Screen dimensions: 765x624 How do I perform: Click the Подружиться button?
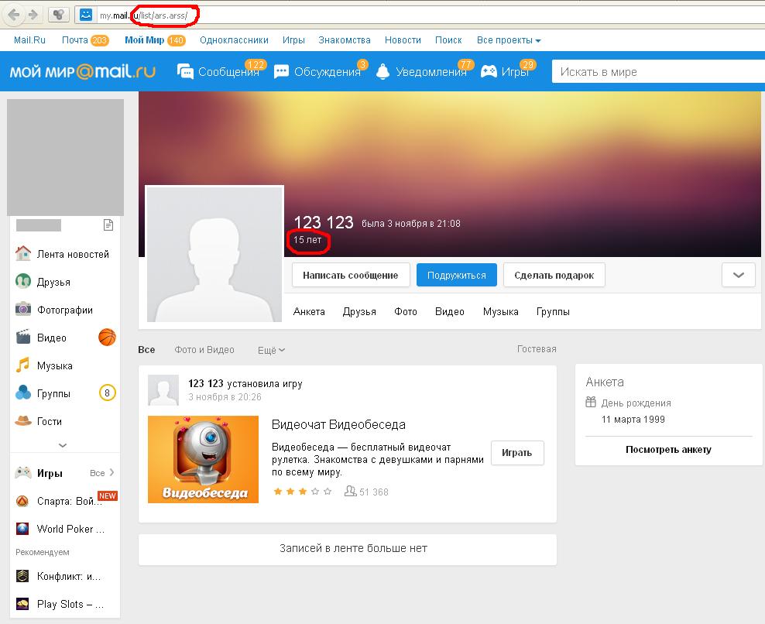point(457,275)
